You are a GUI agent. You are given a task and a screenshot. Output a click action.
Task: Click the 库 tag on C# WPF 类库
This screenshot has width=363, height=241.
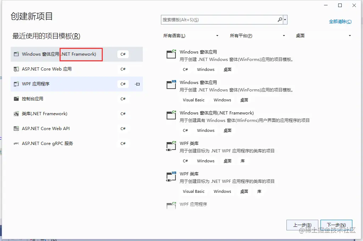pos(242,161)
